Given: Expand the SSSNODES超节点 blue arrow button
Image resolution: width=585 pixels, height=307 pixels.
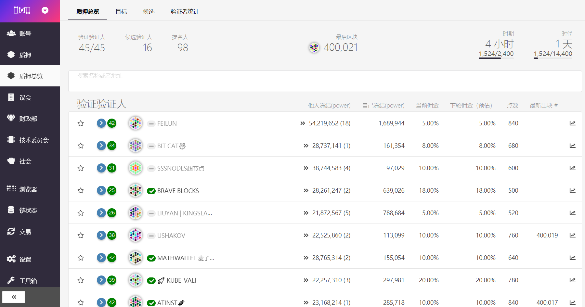Looking at the screenshot, I should click(x=101, y=168).
